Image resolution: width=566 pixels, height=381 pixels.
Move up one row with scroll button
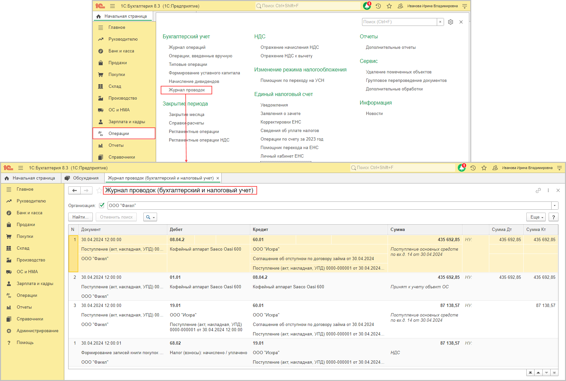(538, 373)
